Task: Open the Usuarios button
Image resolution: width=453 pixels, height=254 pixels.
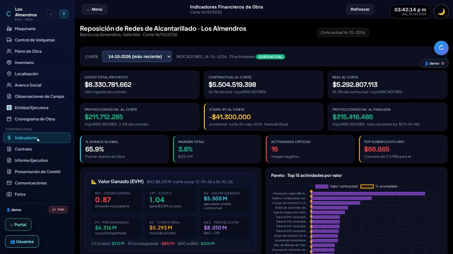Action: (22, 242)
